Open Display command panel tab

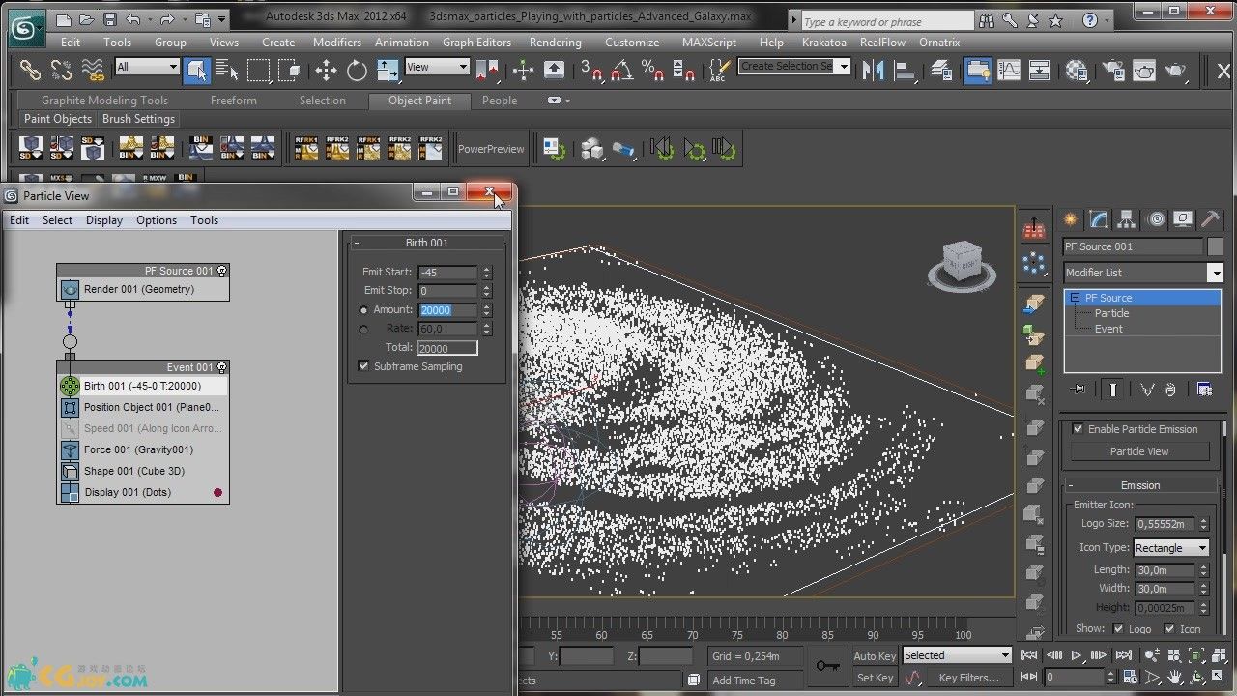tap(1183, 219)
